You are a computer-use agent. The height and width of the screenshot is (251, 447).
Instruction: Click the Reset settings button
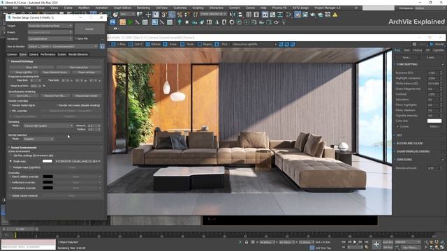(x=87, y=73)
